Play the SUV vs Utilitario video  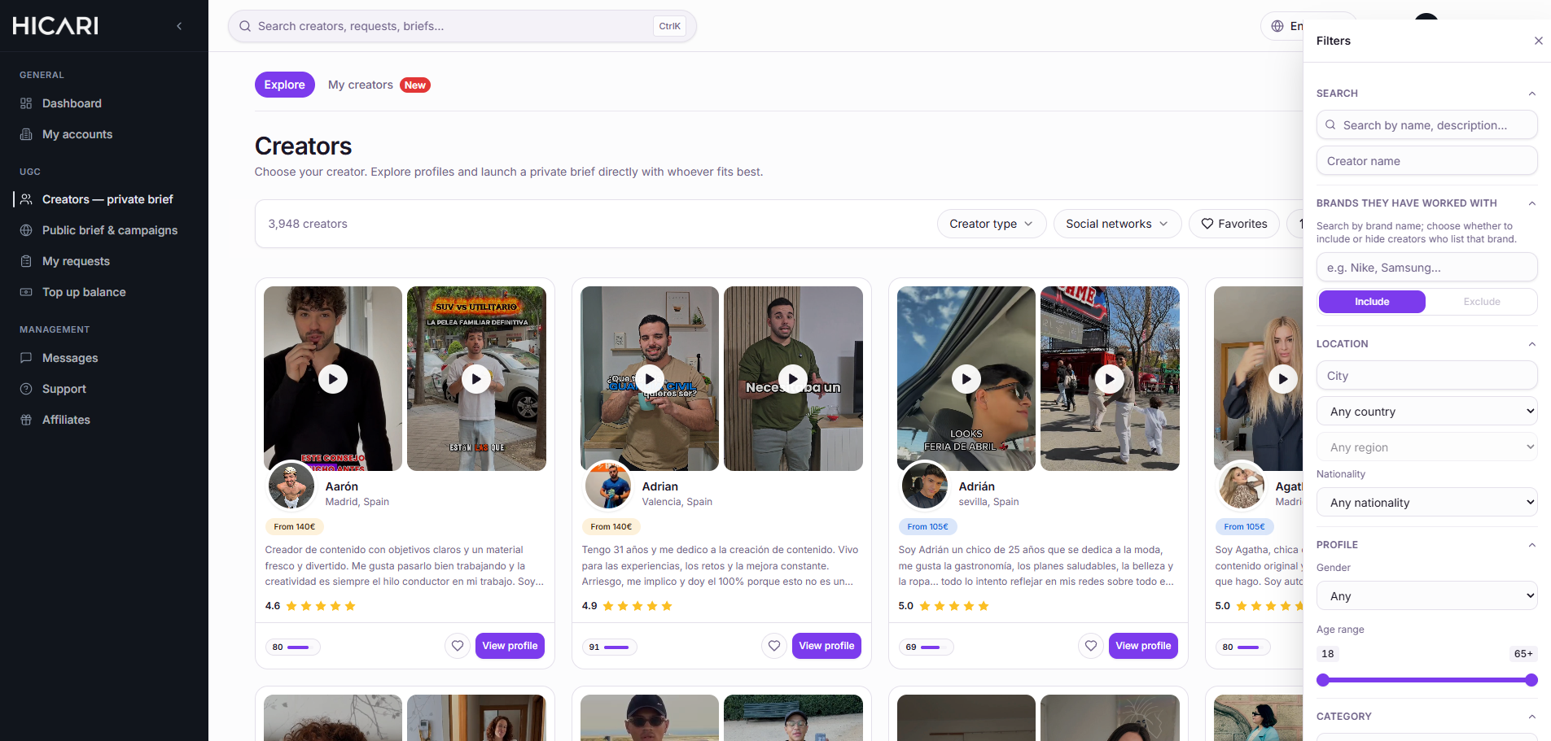point(476,379)
